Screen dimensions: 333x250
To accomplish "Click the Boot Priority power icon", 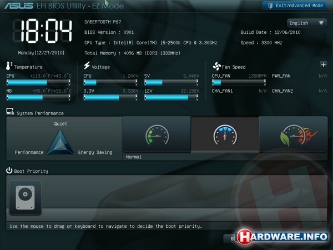I will [x=10, y=171].
